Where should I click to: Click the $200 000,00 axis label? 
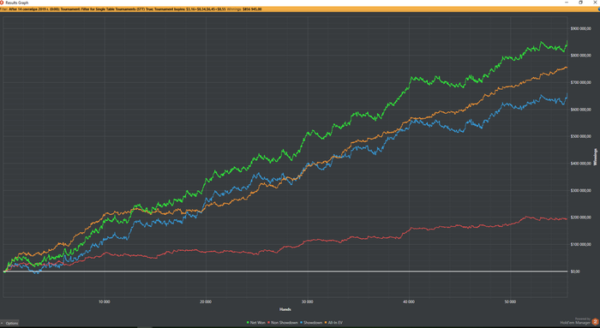click(x=580, y=218)
